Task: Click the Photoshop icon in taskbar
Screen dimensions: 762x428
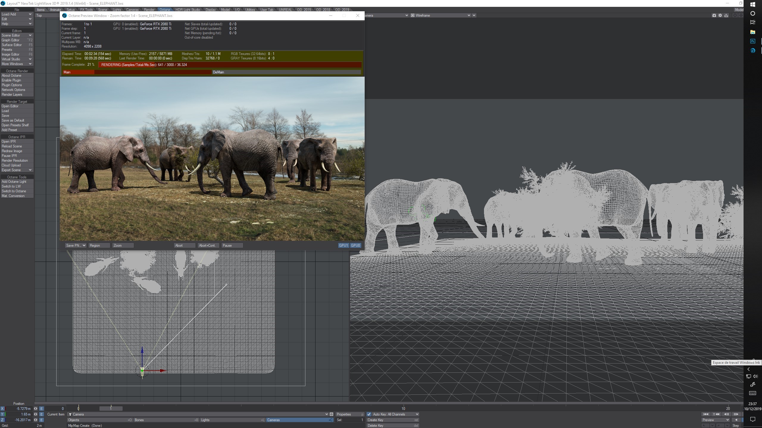Action: point(753,41)
